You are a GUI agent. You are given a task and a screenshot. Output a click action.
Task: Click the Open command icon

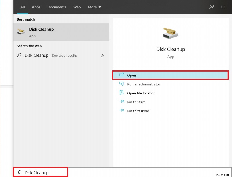click(121, 75)
